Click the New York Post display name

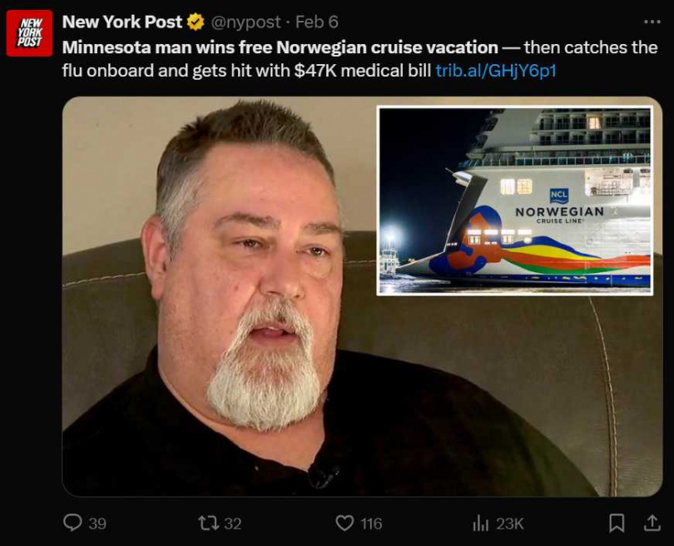coord(122,22)
